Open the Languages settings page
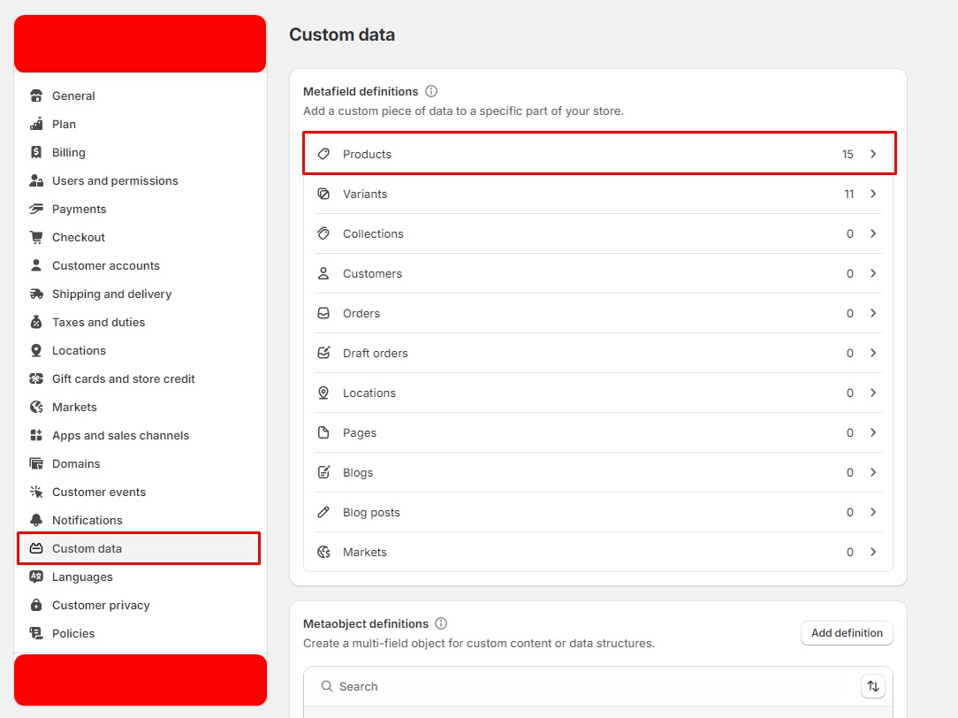958x718 pixels. [x=82, y=577]
